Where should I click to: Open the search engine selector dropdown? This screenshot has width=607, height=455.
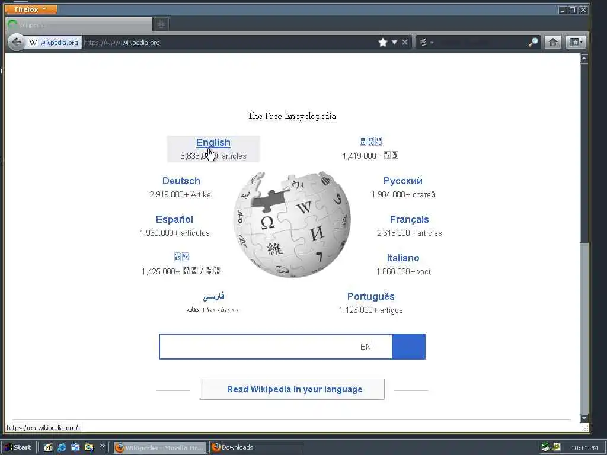(x=426, y=42)
